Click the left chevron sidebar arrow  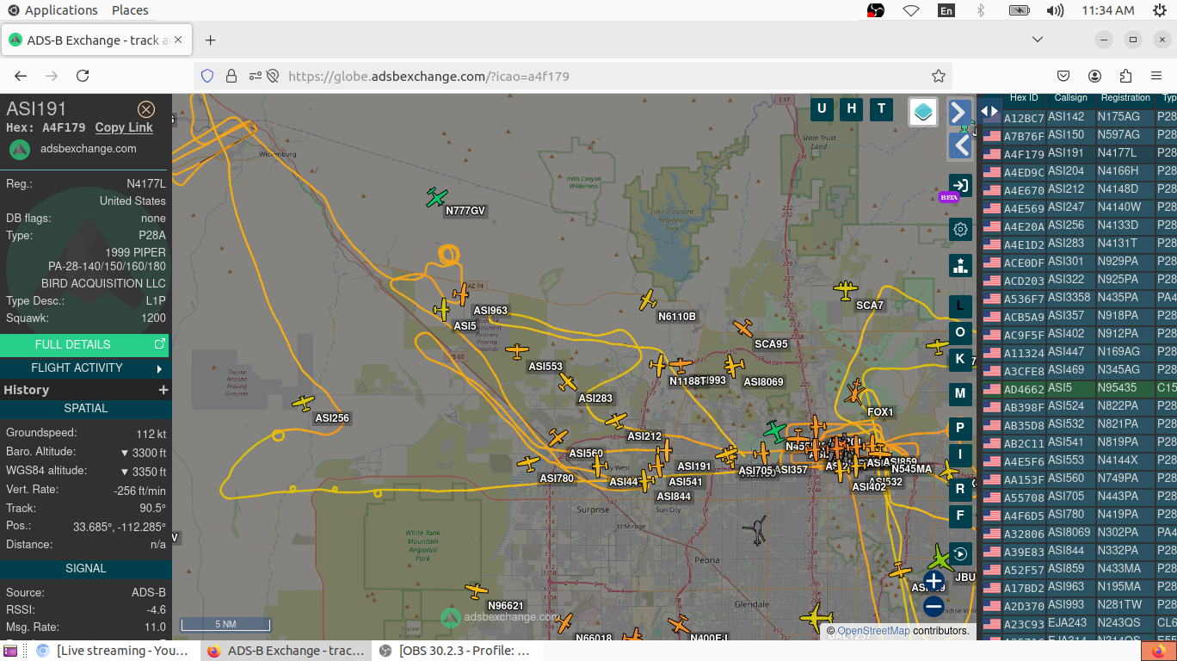point(960,145)
